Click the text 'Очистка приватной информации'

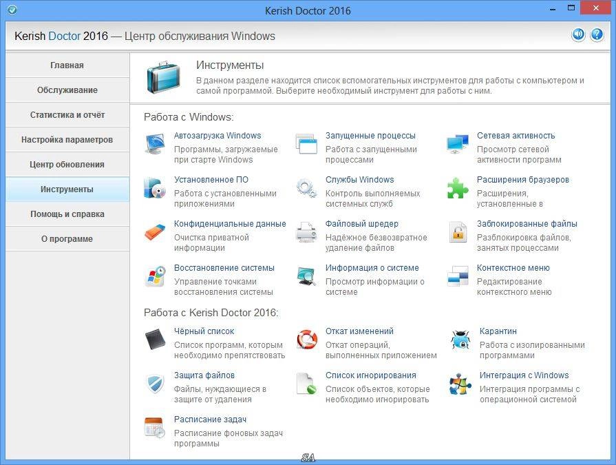211,242
